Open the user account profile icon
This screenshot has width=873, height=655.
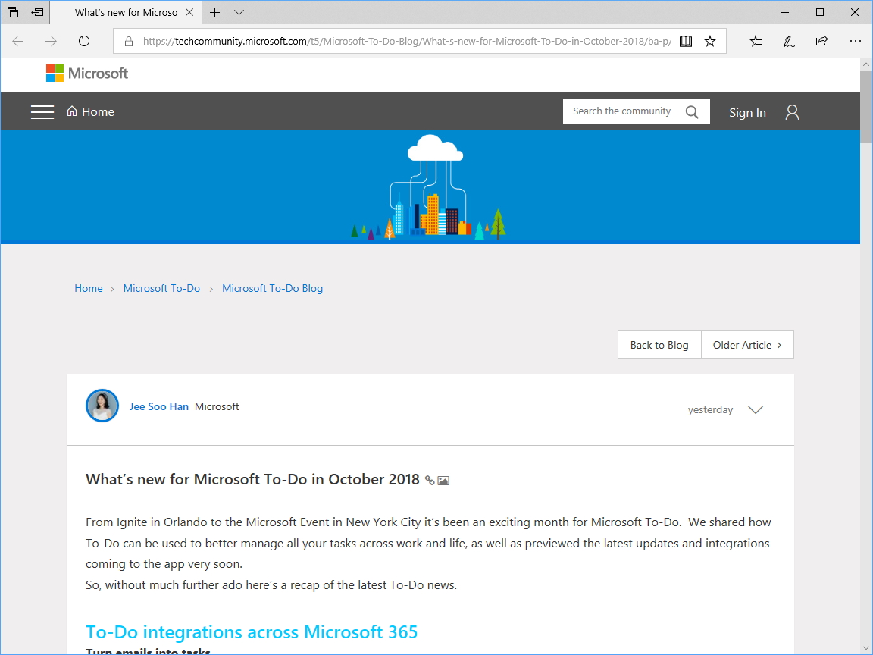[791, 111]
